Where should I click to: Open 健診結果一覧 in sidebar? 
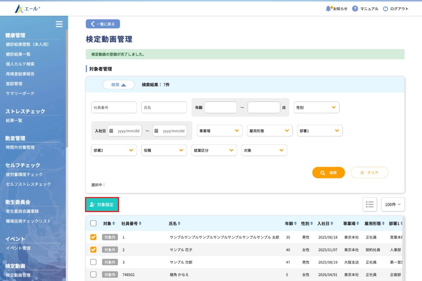[18, 54]
